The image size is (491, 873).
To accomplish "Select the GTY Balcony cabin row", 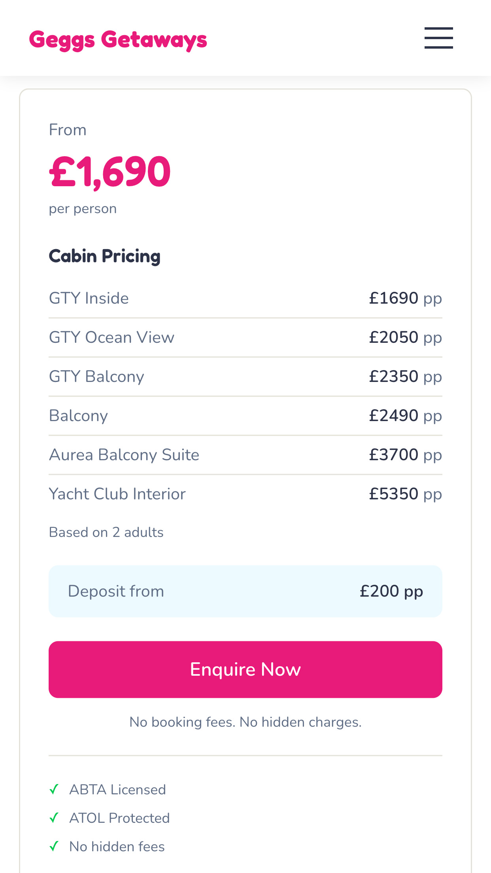I will 245,376.
